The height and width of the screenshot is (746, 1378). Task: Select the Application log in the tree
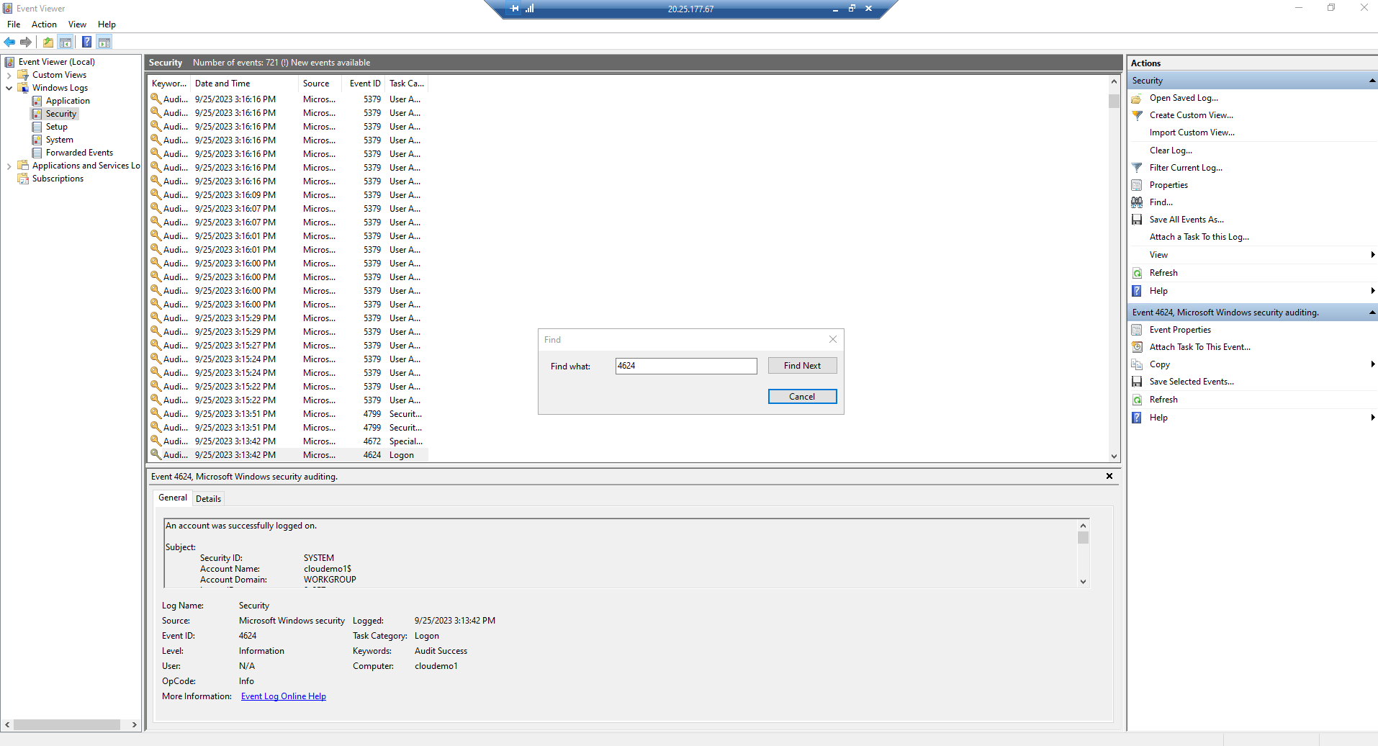[x=68, y=101]
